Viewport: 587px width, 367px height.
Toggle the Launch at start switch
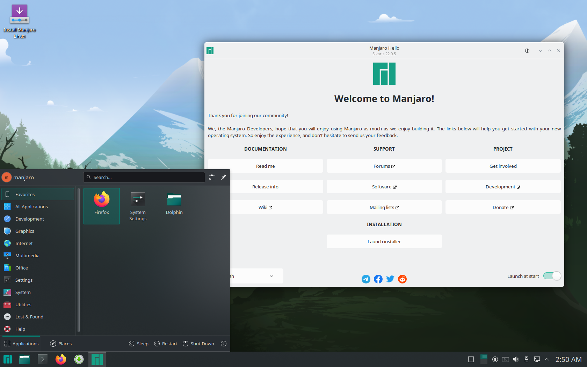pyautogui.click(x=552, y=276)
